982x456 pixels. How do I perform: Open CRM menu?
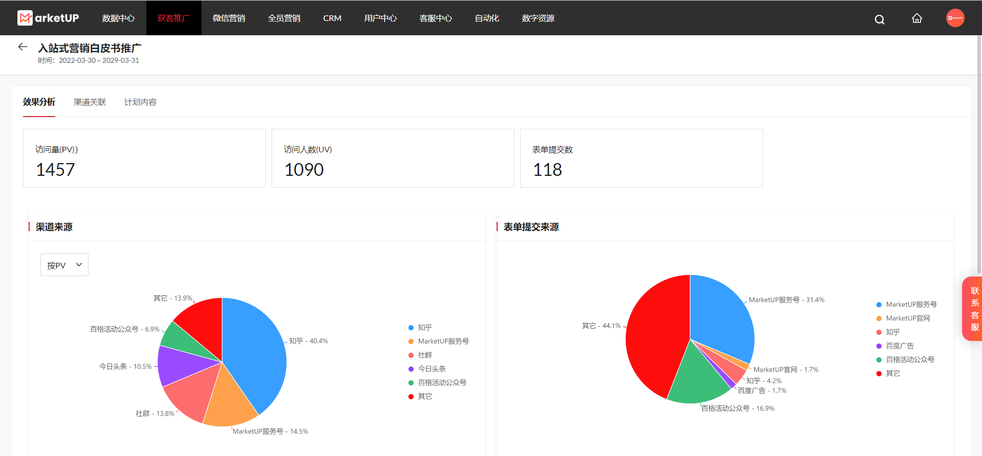(x=332, y=18)
